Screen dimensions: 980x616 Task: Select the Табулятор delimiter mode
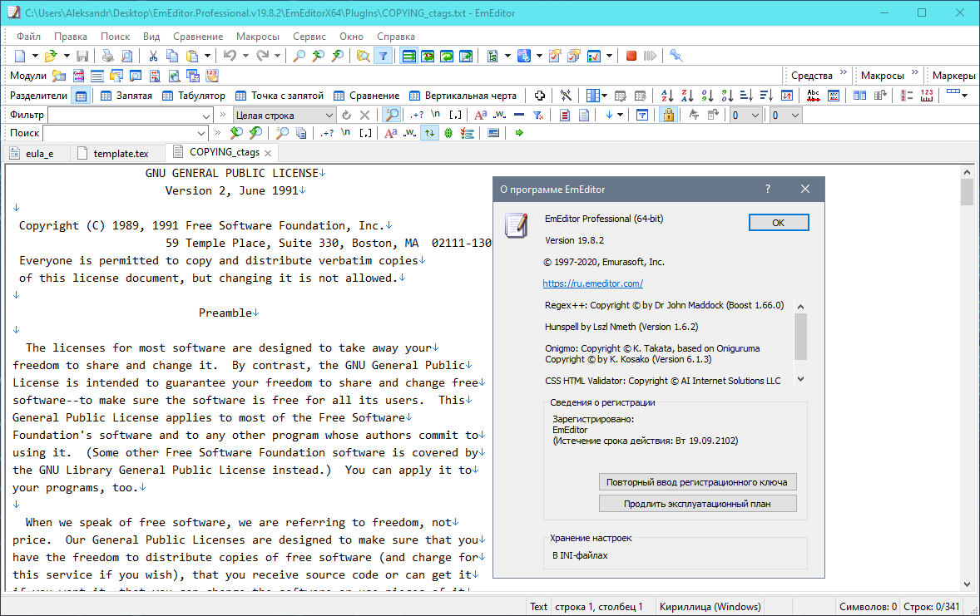click(x=194, y=96)
